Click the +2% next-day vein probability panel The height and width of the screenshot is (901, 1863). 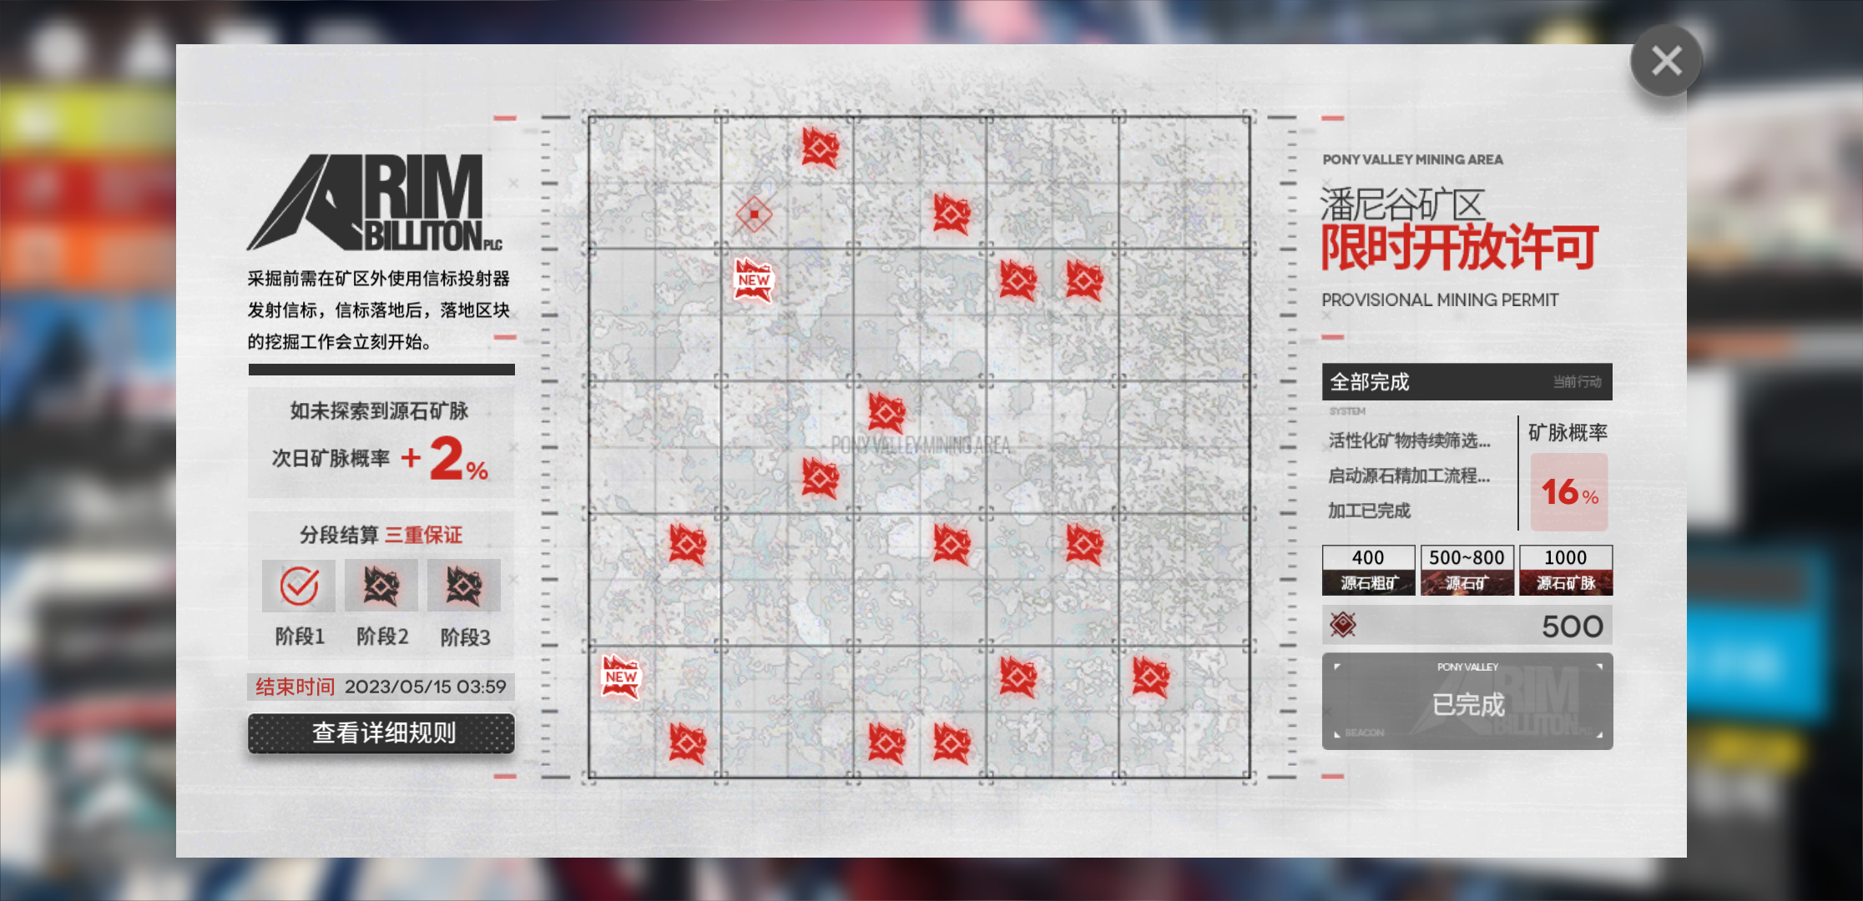pyautogui.click(x=381, y=442)
